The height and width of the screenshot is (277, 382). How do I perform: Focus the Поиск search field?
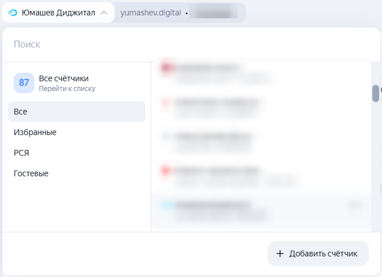(x=191, y=44)
